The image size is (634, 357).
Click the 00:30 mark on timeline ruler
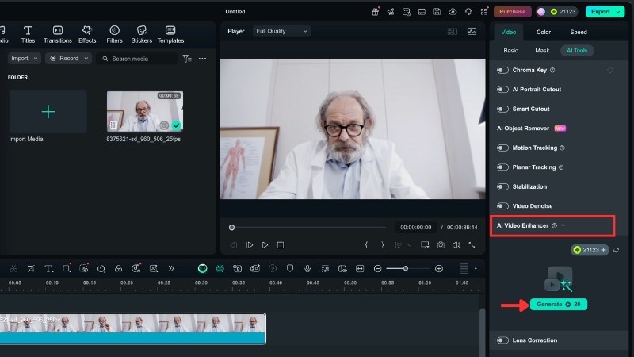click(201, 283)
